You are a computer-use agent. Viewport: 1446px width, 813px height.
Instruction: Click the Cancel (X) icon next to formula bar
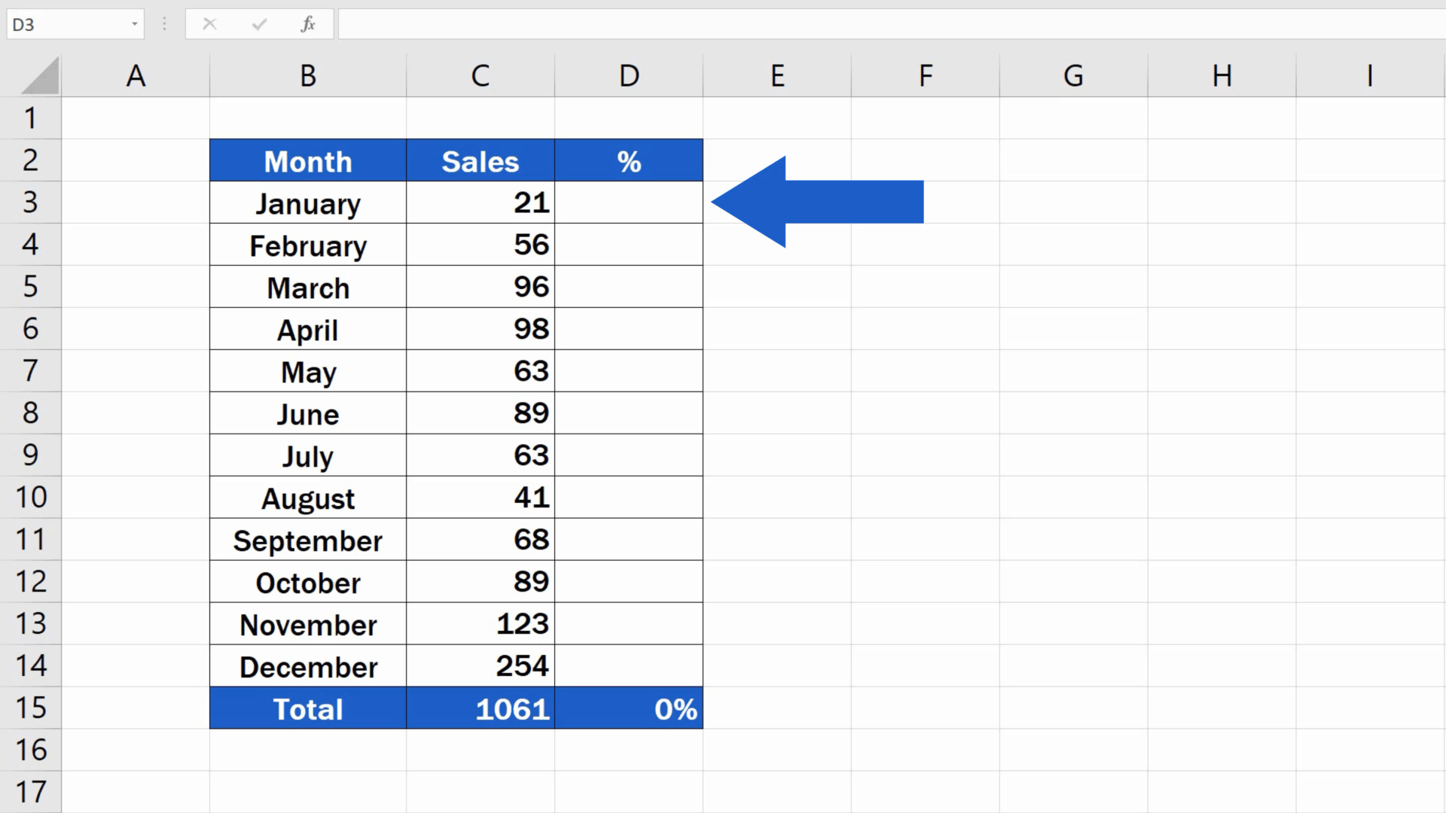click(x=209, y=23)
